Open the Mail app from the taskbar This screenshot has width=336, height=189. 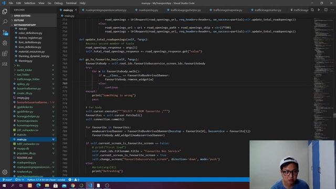click(x=64, y=185)
